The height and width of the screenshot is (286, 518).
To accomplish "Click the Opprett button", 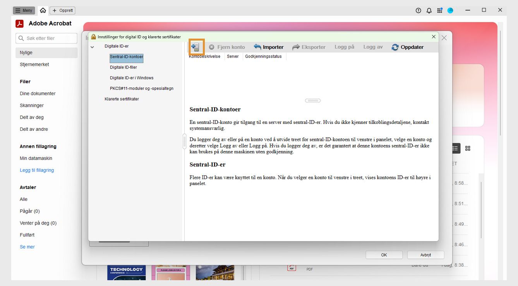I will 63,10.
